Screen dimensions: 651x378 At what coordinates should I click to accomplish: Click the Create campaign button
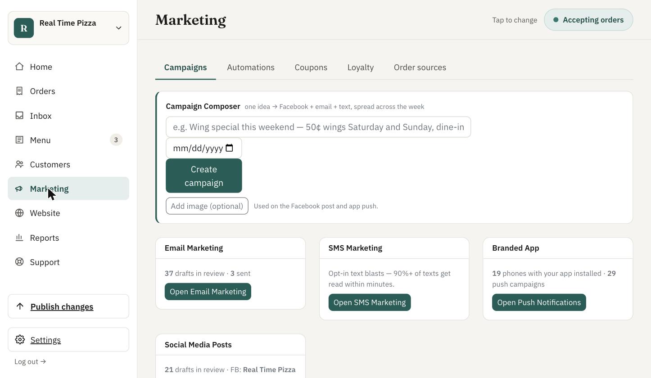(x=204, y=176)
